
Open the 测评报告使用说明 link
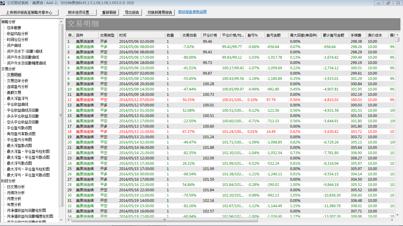pyautogui.click(x=192, y=12)
